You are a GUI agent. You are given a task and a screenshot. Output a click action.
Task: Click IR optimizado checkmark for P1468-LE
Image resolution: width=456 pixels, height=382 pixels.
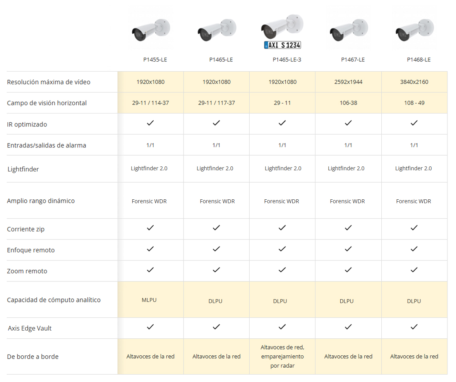414,123
